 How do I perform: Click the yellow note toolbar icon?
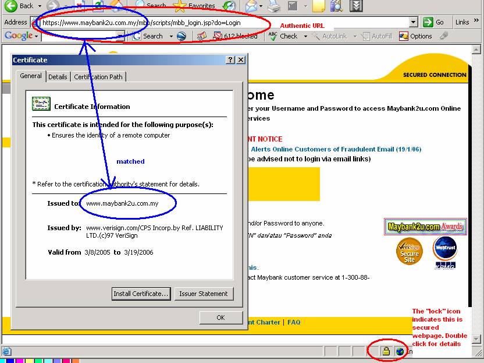tap(319, 6)
